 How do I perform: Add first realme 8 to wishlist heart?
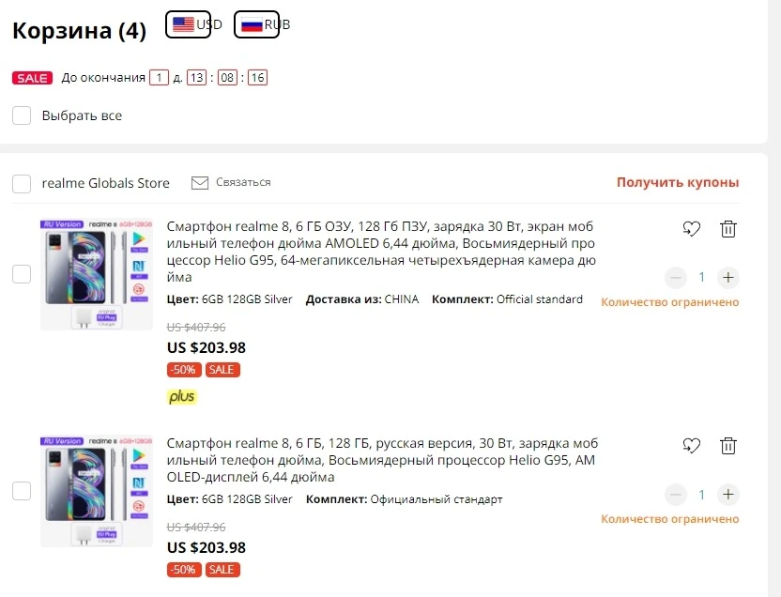click(691, 228)
